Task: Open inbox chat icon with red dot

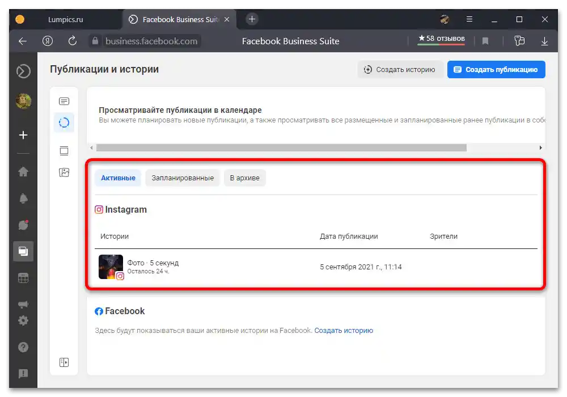Action: [23, 225]
